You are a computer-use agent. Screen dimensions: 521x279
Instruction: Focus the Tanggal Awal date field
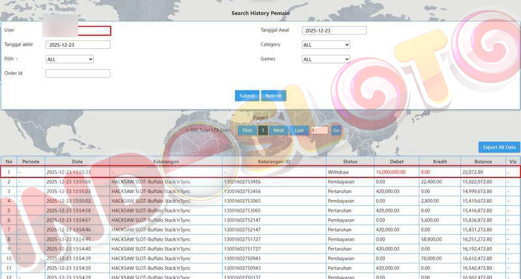point(334,31)
